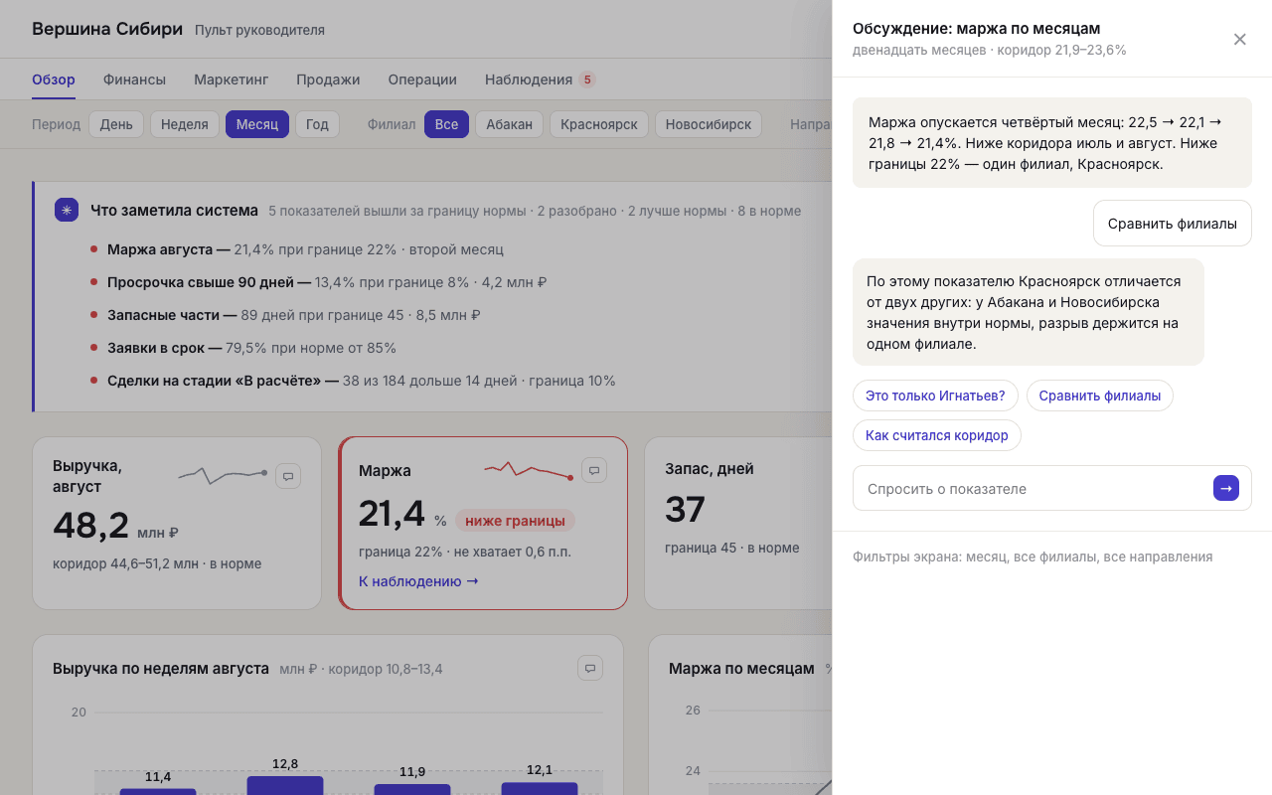Screen dimensions: 1272x795
Task: Select the Неделя period
Action: tap(185, 124)
